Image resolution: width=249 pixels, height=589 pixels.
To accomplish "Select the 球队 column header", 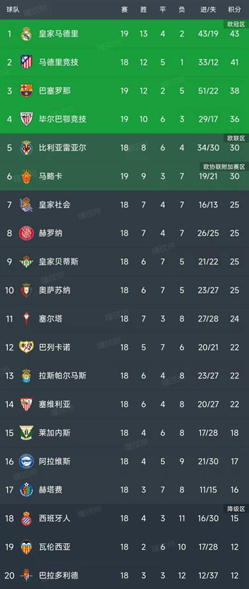I will pos(13,10).
